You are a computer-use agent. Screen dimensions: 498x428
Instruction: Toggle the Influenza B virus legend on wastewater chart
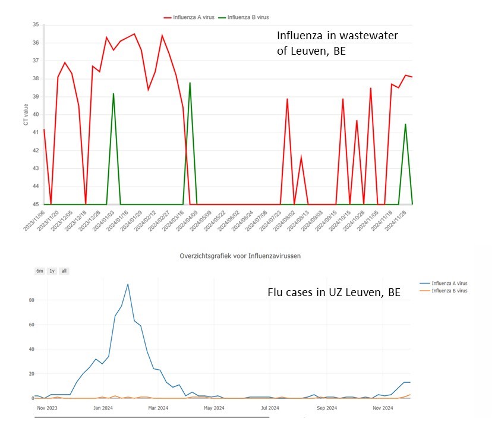point(250,17)
